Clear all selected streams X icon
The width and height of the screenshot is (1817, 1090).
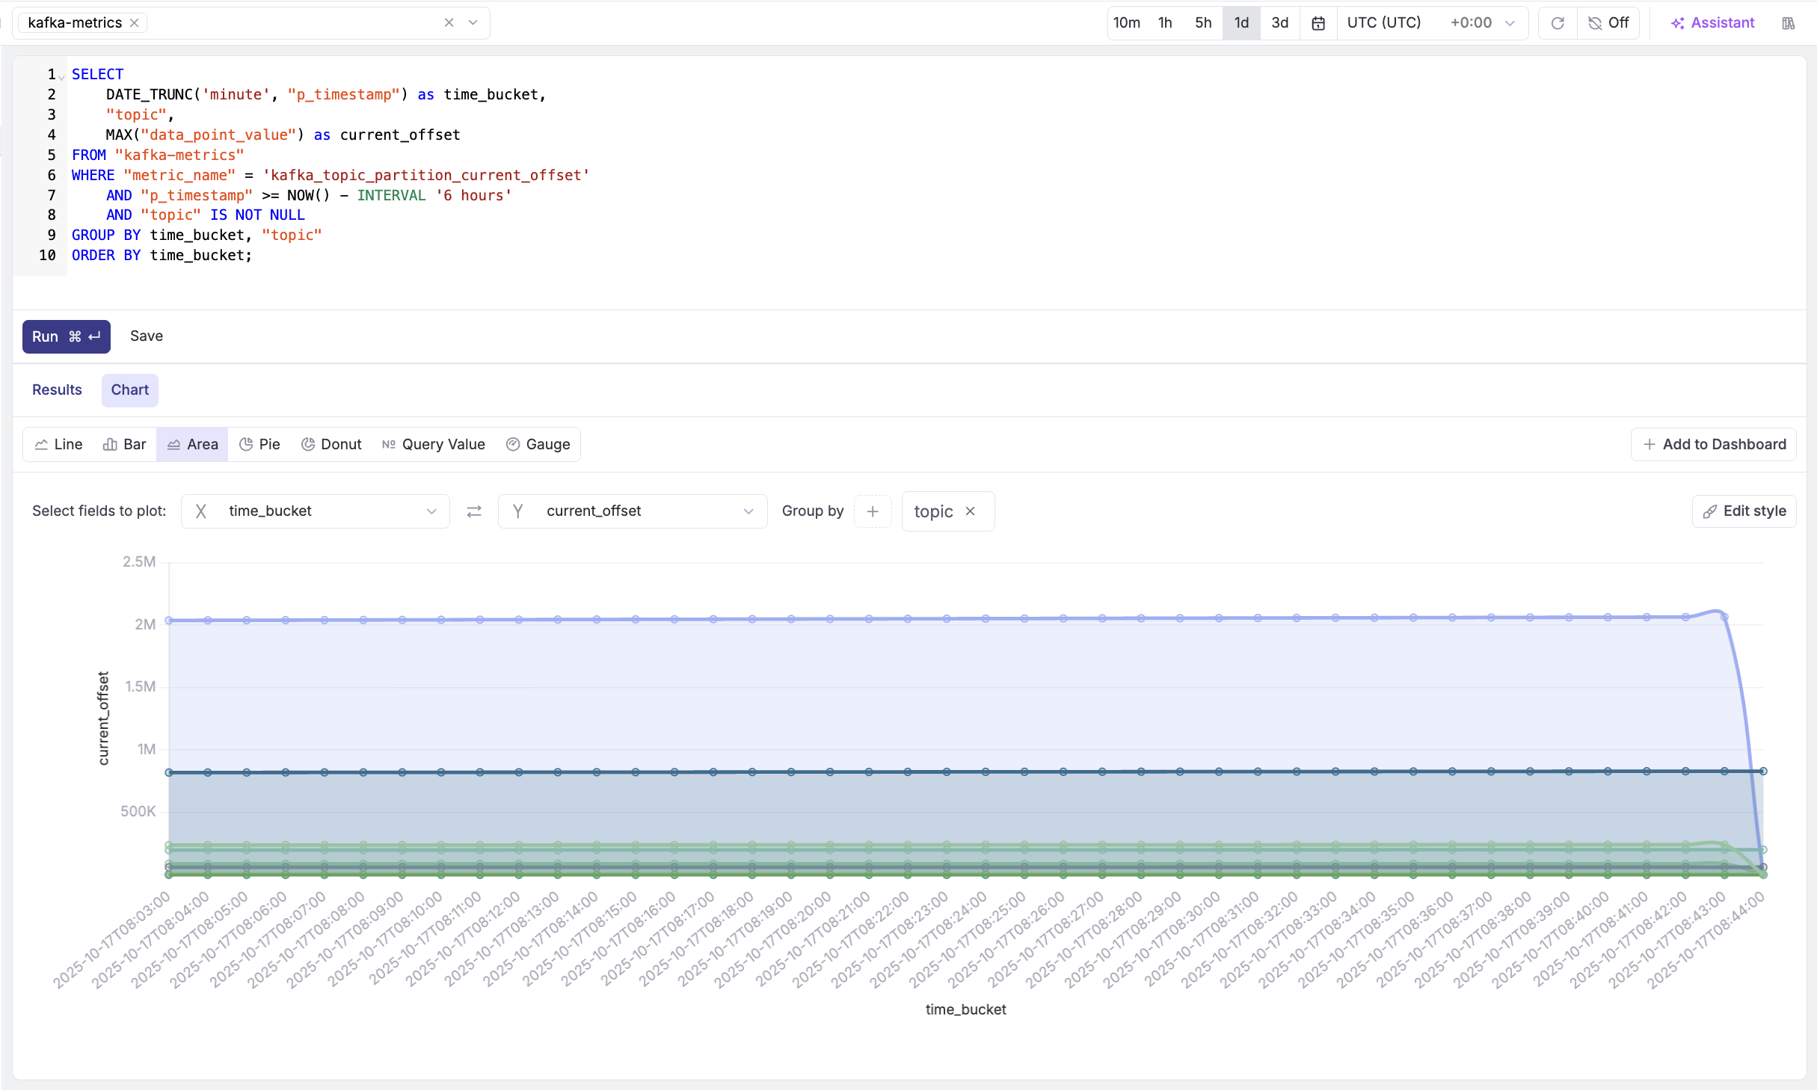[x=449, y=22]
